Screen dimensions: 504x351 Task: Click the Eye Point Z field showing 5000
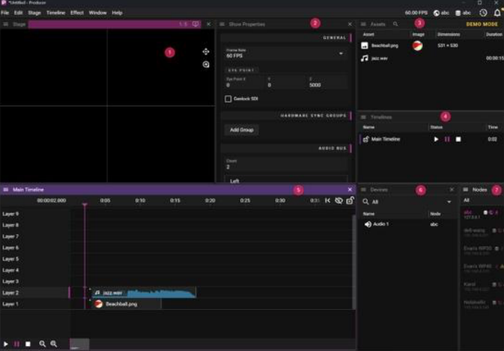[328, 82]
